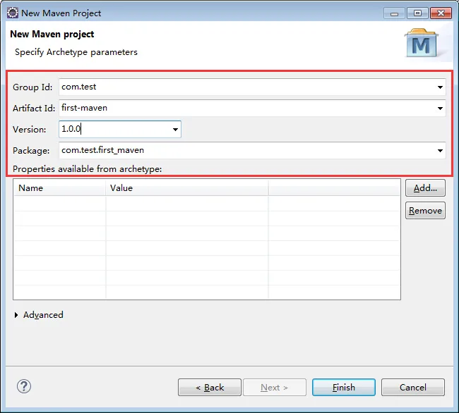The height and width of the screenshot is (413, 459).
Task: Close the dialog with the red X
Action: click(x=441, y=13)
